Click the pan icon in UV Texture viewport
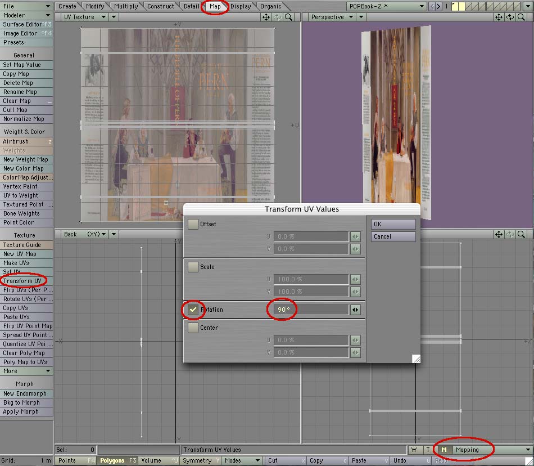The width and height of the screenshot is (534, 466). (266, 17)
